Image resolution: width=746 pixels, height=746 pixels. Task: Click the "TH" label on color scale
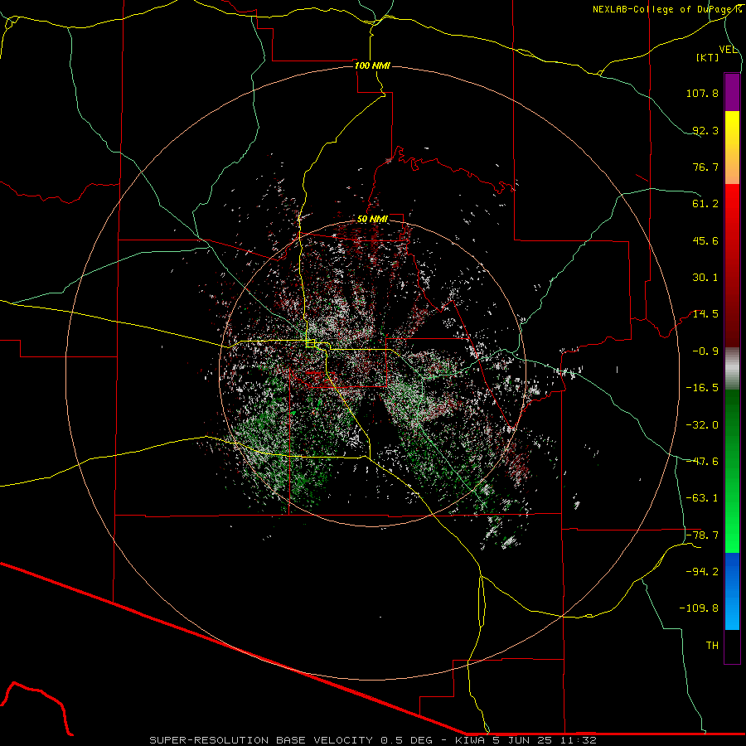(712, 646)
